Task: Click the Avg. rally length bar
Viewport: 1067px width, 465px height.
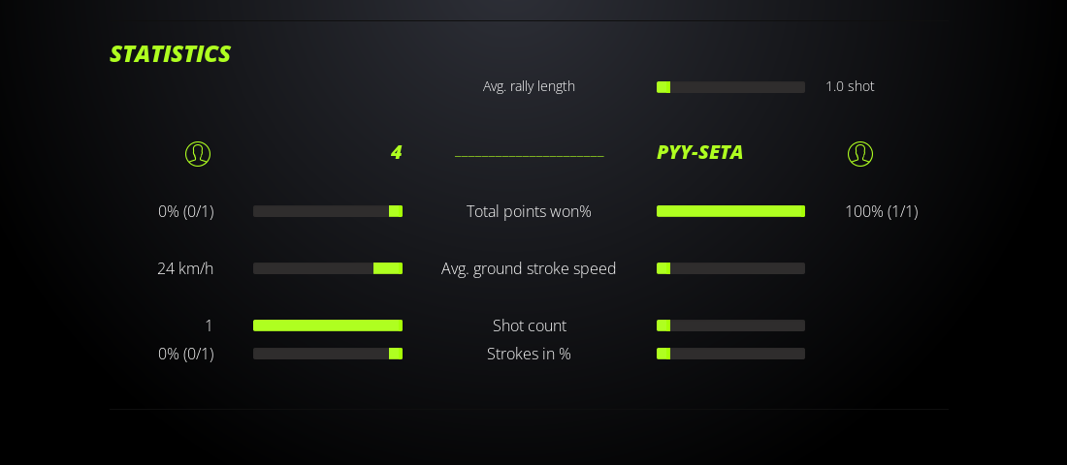Action: click(x=730, y=87)
